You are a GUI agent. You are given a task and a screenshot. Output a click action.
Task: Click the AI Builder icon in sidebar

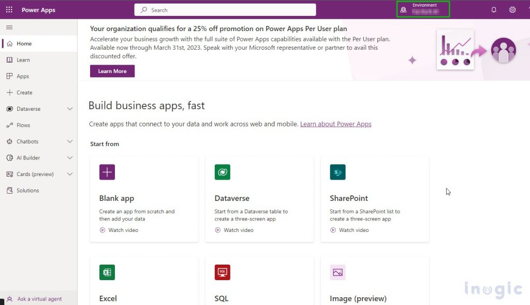(x=10, y=157)
